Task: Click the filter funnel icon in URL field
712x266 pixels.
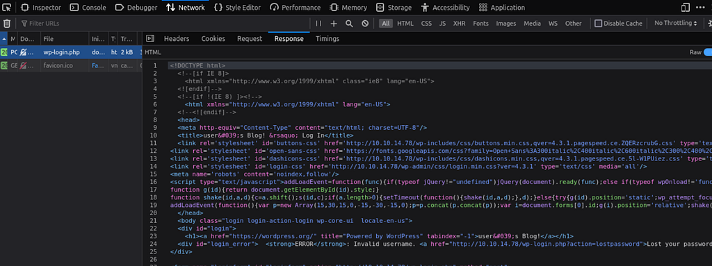Action: tap(24, 23)
